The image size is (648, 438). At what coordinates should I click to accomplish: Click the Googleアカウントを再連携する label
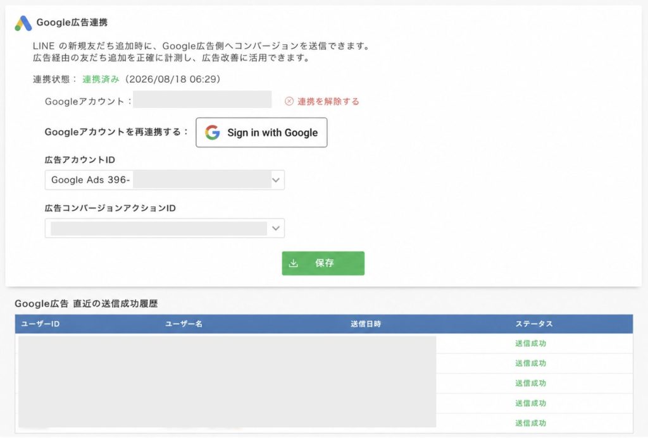(116, 132)
